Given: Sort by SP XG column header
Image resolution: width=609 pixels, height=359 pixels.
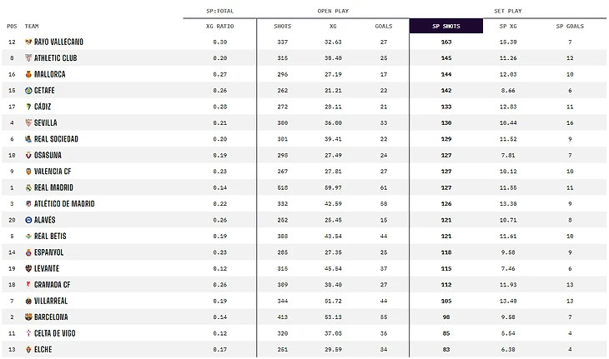Looking at the screenshot, I should [x=508, y=26].
